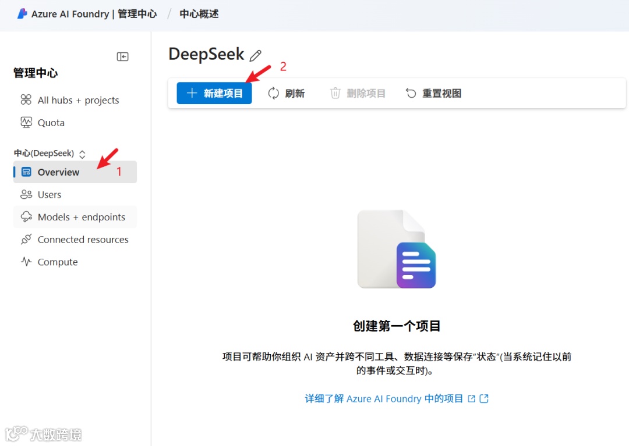Open Connected resources section

pyautogui.click(x=75, y=240)
